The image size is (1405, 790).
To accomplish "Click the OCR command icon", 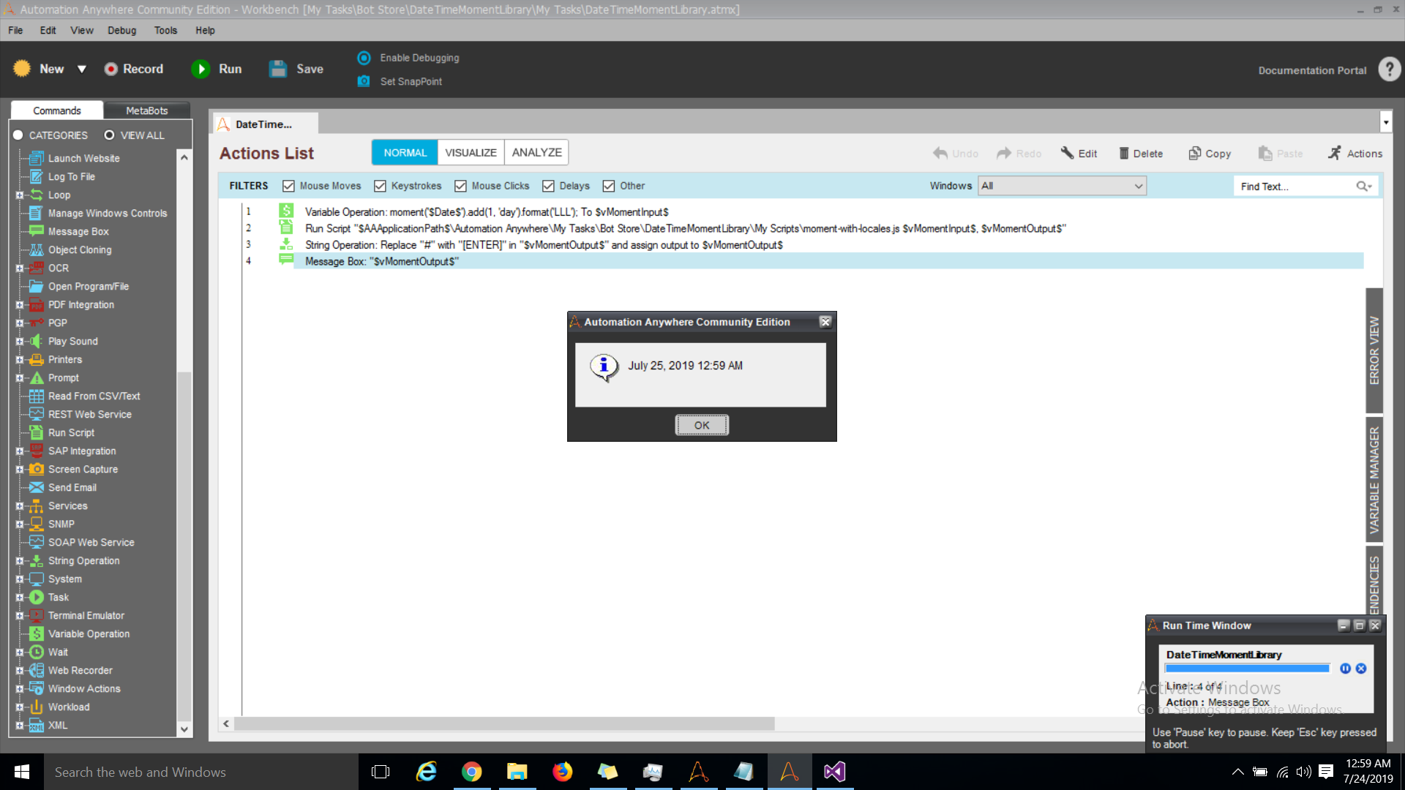I will pos(36,268).
